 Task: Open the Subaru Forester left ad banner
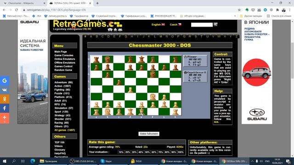click(x=33, y=72)
